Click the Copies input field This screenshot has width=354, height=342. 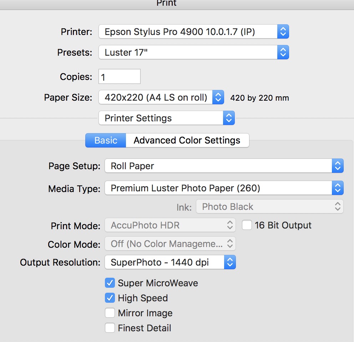(120, 77)
